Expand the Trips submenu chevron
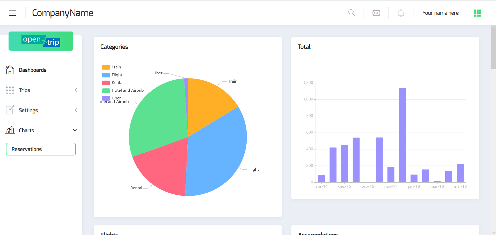Screen dimensions: 496x235 (x=76, y=90)
